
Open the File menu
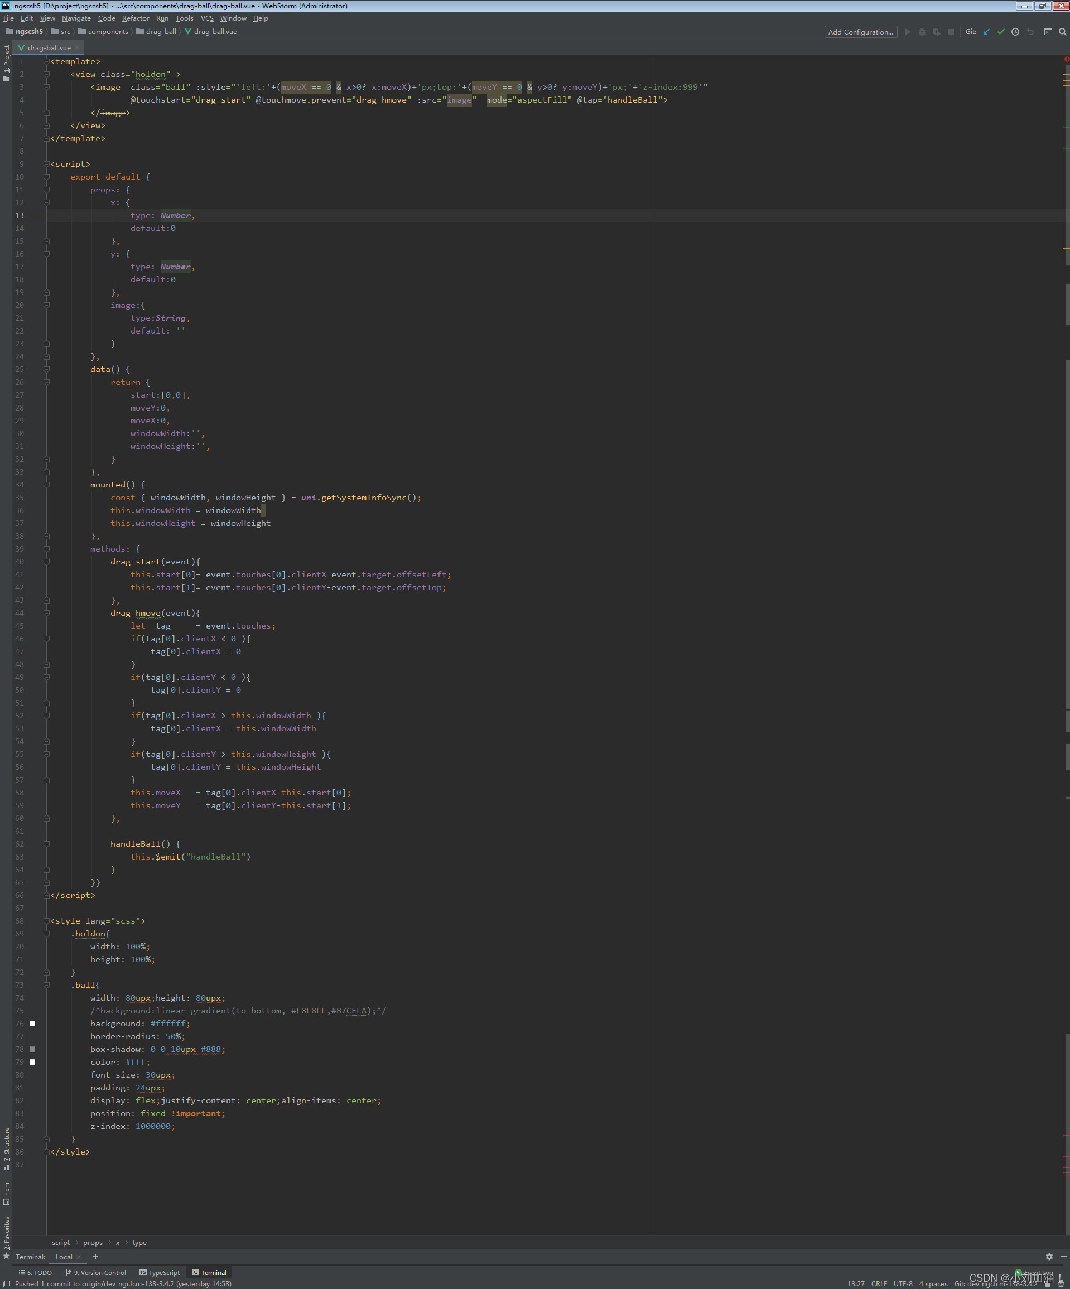click(x=8, y=18)
